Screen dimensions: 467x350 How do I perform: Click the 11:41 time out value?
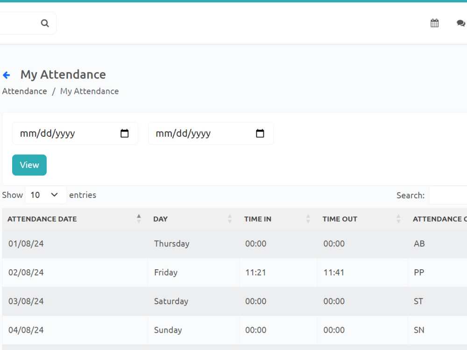coord(334,273)
